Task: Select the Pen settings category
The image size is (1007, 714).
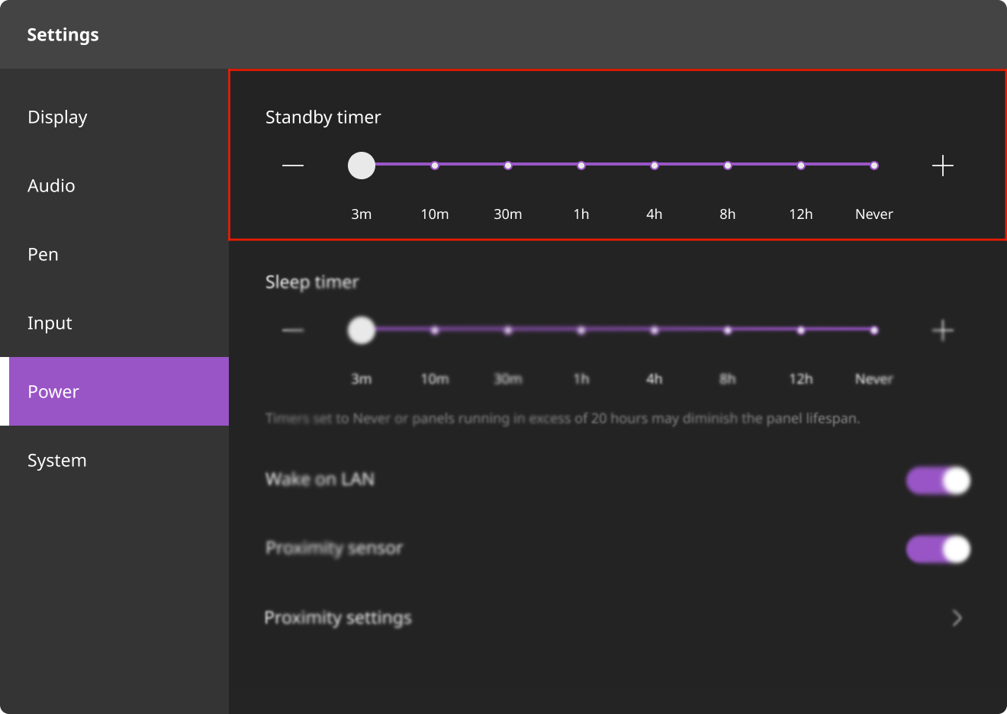Action: (x=43, y=254)
